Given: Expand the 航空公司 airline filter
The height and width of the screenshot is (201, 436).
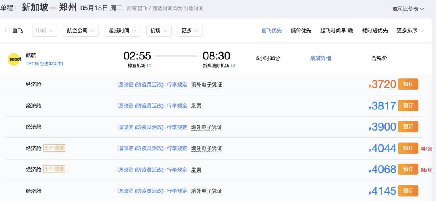Looking at the screenshot, I should tap(81, 31).
